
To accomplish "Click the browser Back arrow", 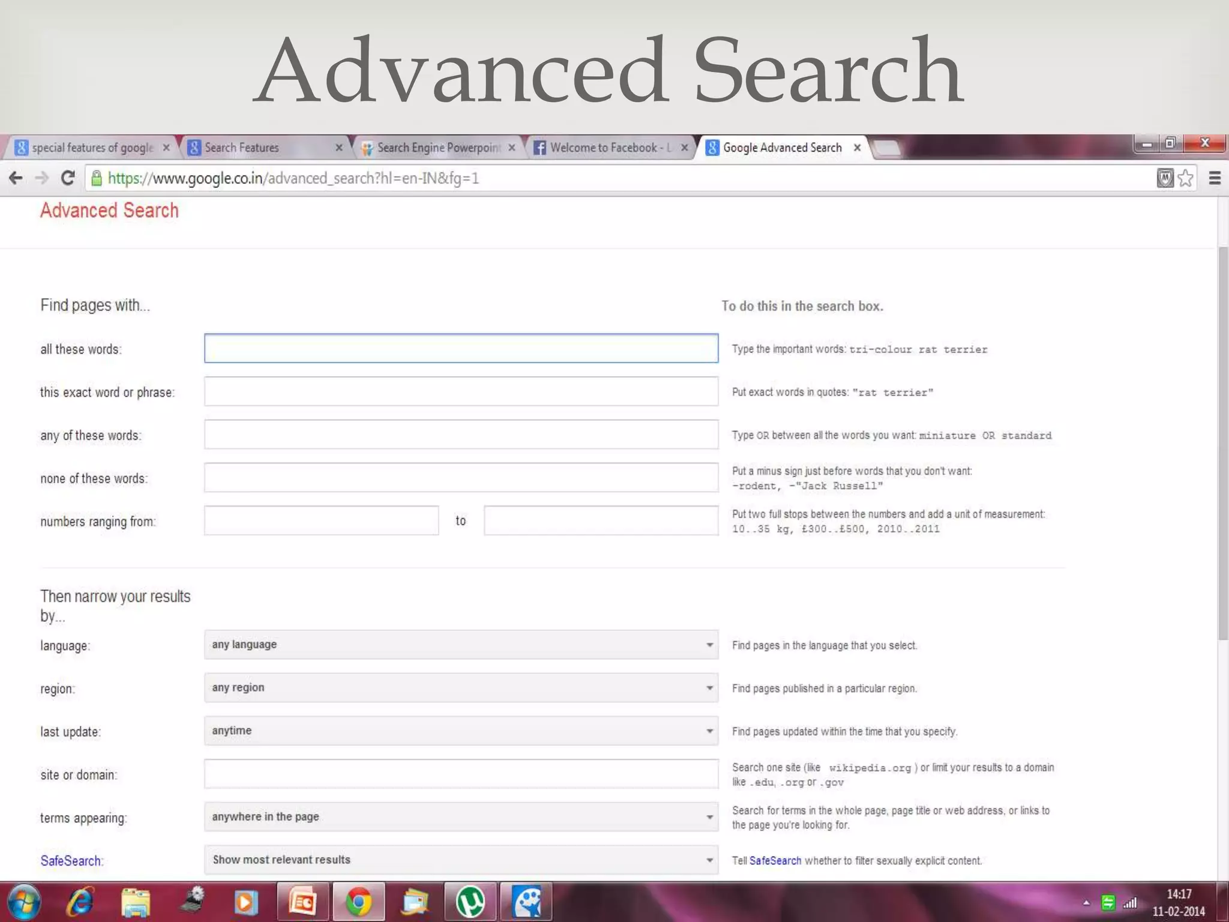I will pyautogui.click(x=16, y=178).
